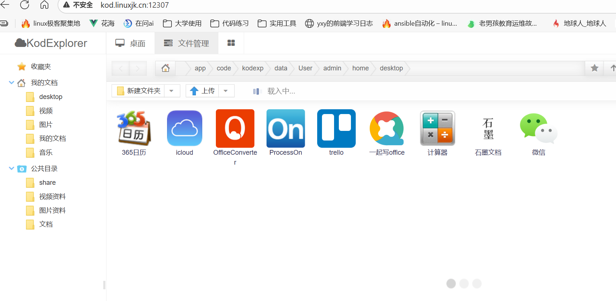The height and width of the screenshot is (301, 616).
Task: Click the home icon in the breadcrumb bar
Action: [166, 68]
